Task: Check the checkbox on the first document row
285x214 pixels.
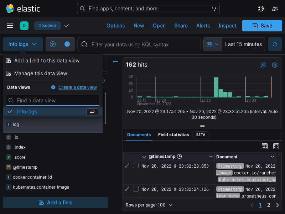Action: pos(135,165)
